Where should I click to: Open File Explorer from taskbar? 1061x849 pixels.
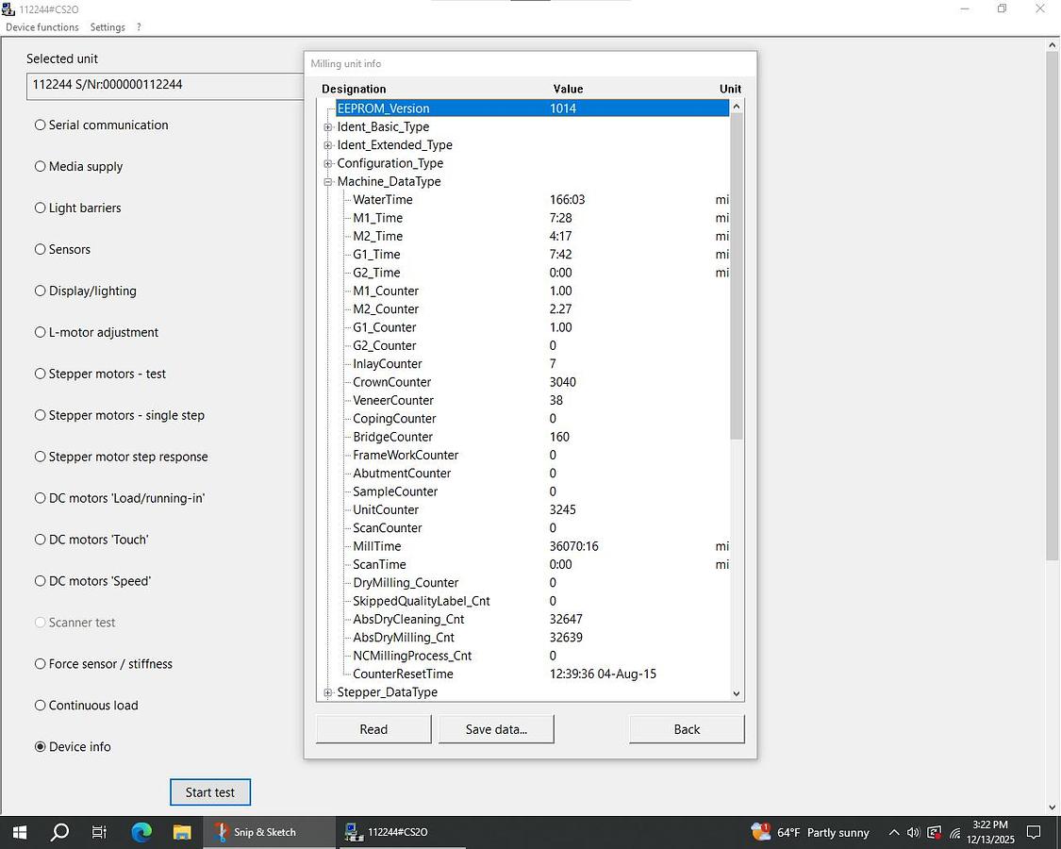coord(182,832)
